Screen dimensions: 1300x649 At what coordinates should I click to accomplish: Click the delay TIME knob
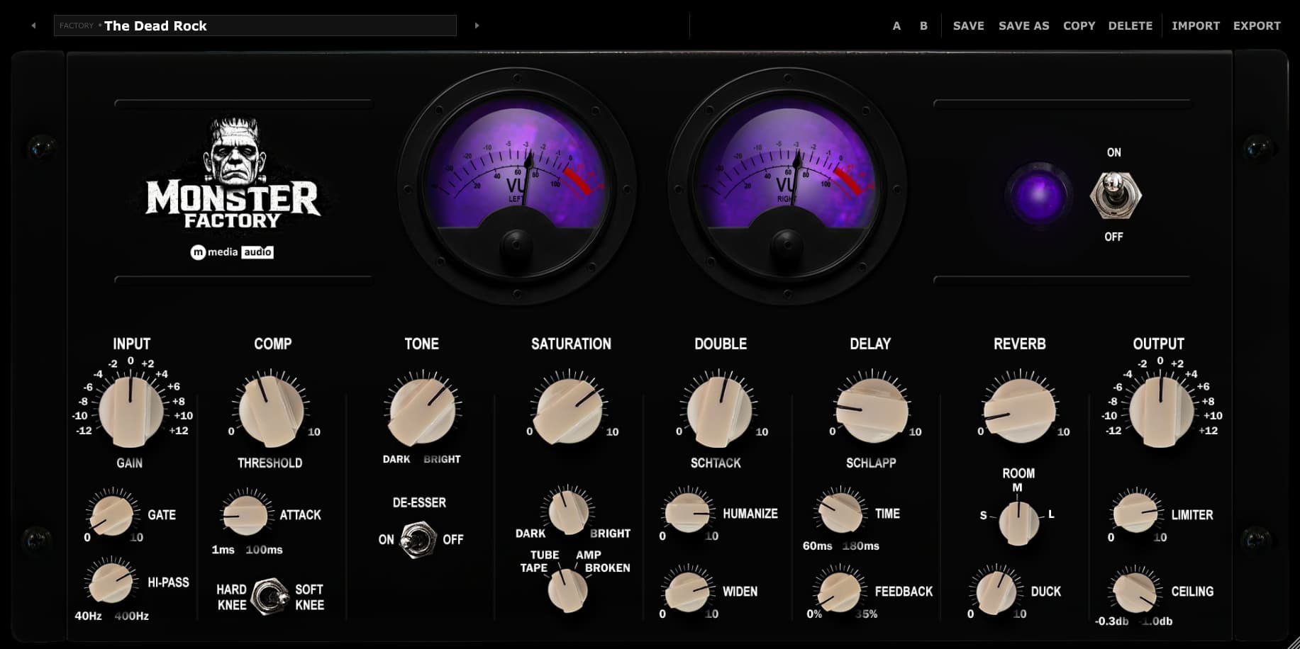[x=840, y=512]
